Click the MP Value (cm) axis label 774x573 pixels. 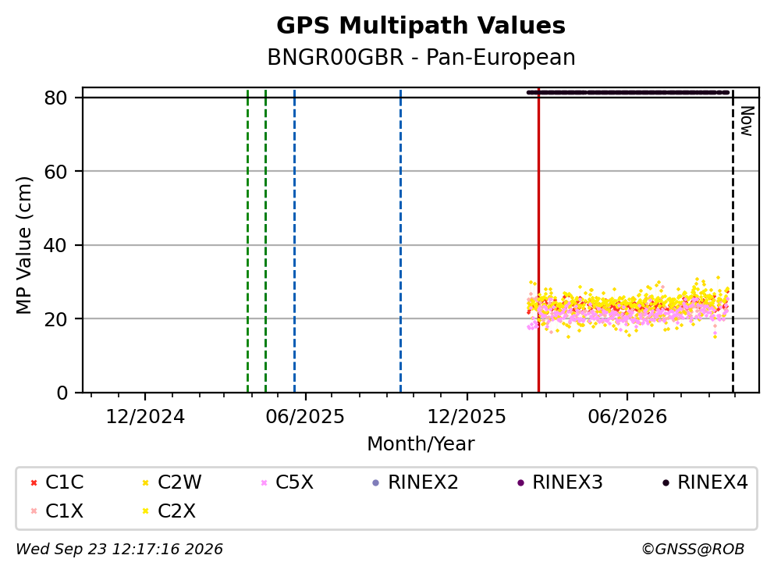[23, 245]
